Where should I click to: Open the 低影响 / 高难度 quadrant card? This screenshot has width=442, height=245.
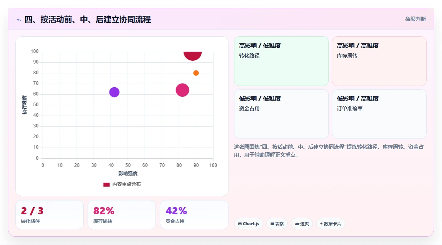(379, 114)
